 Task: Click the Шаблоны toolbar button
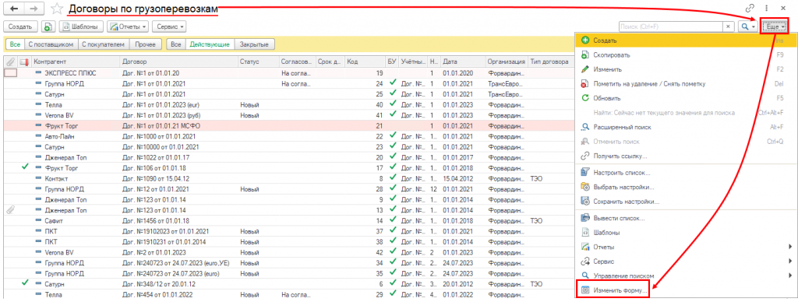pos(82,26)
